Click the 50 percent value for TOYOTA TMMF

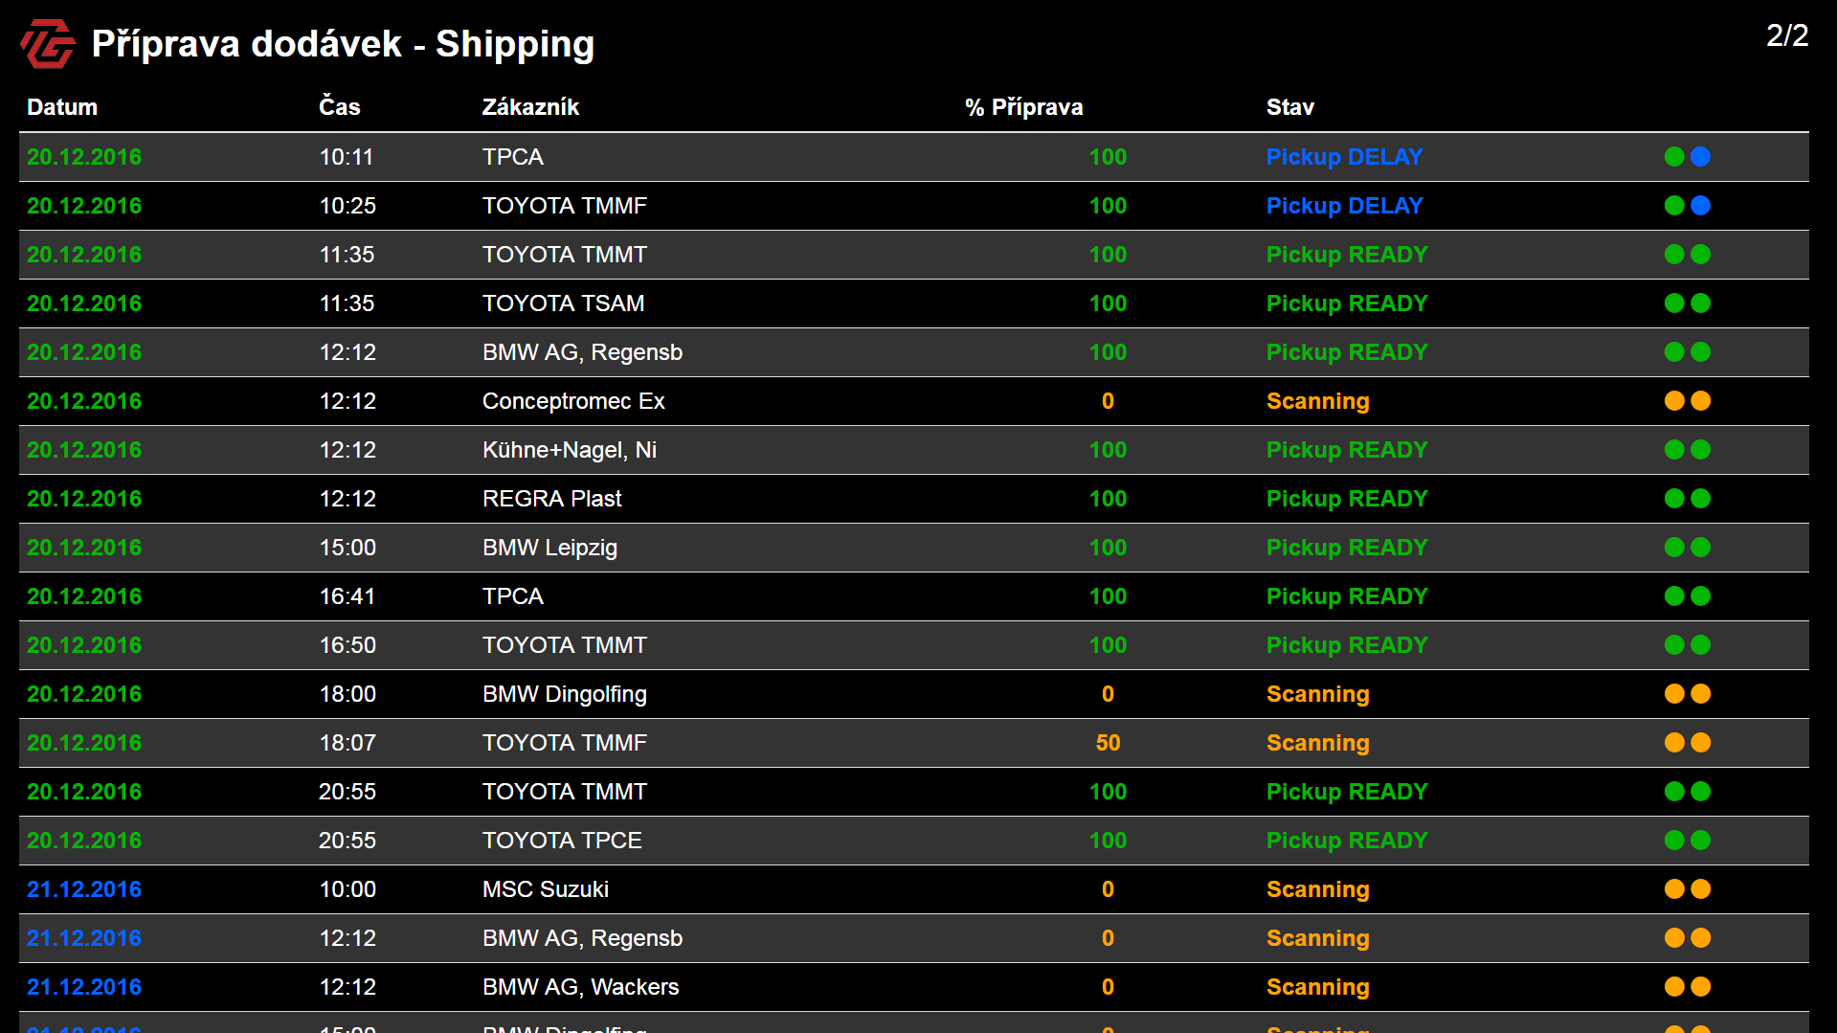coord(1108,743)
